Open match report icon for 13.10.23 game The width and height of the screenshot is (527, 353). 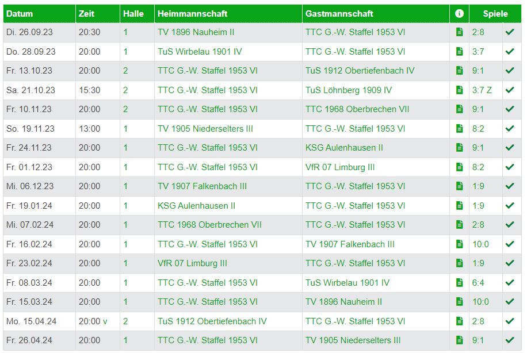click(x=459, y=71)
